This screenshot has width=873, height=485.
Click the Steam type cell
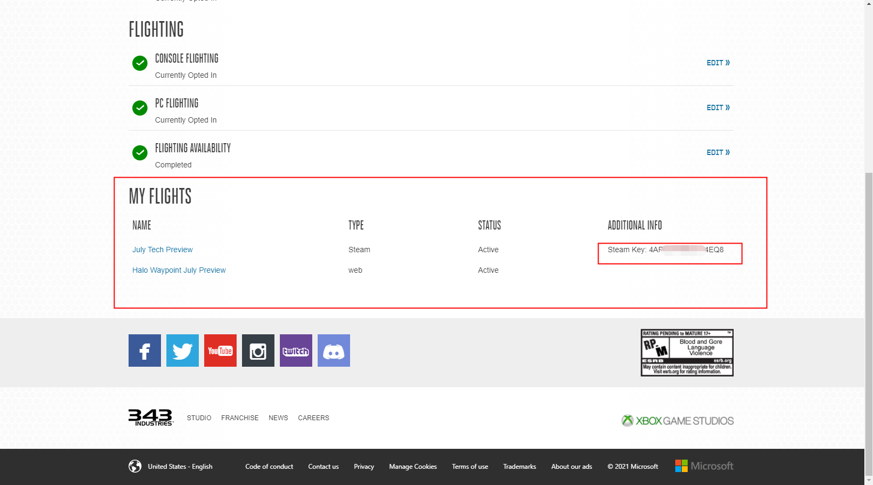point(359,250)
